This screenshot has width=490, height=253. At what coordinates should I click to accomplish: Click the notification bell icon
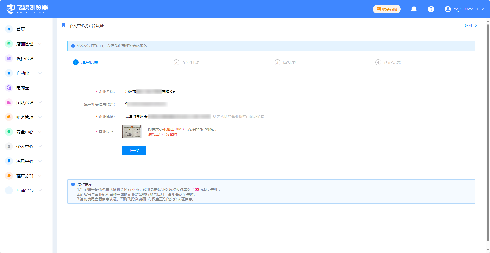414,9
